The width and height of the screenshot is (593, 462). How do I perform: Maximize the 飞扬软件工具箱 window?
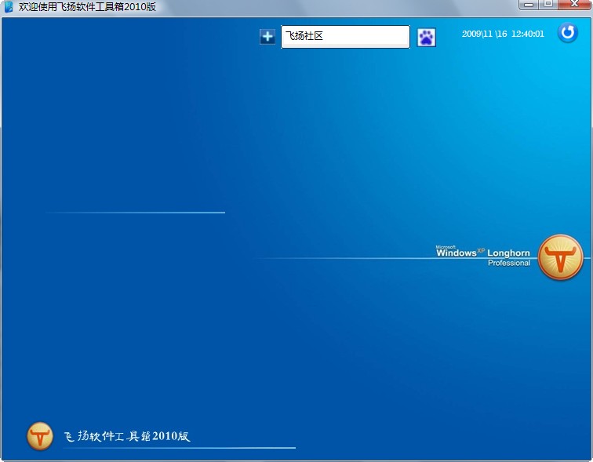pos(548,4)
